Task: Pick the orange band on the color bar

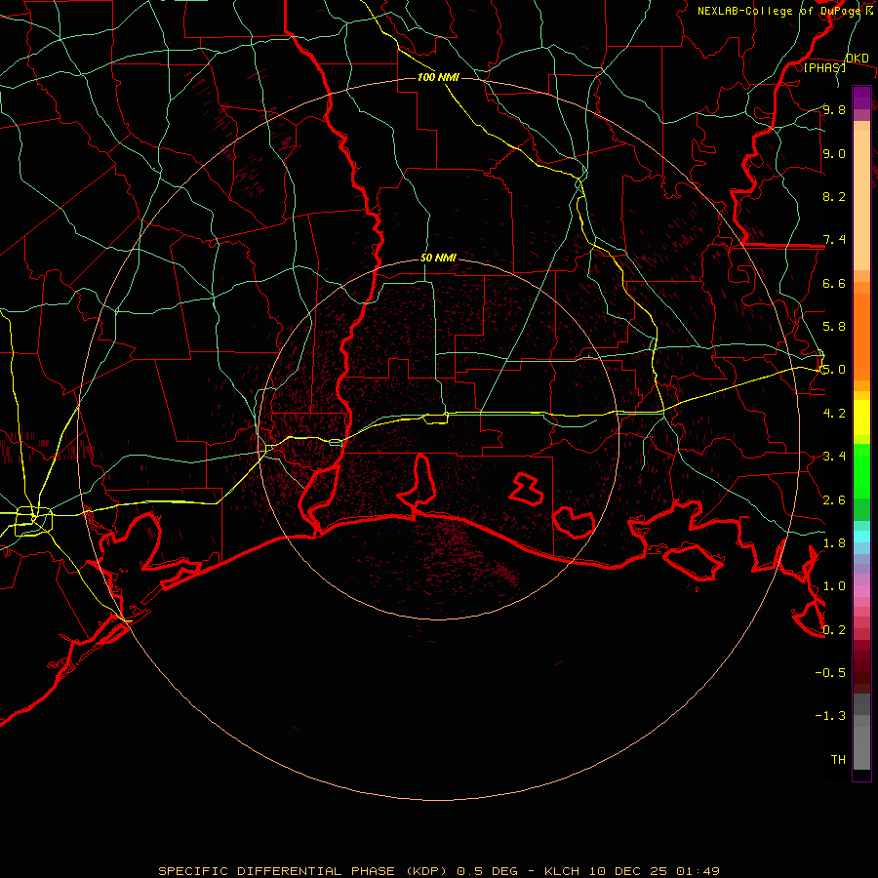Action: point(861,336)
